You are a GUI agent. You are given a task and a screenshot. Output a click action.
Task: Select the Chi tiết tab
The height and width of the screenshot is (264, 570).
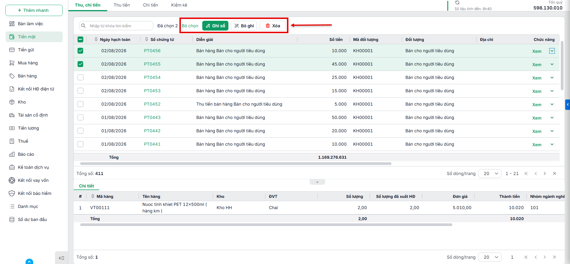86,186
